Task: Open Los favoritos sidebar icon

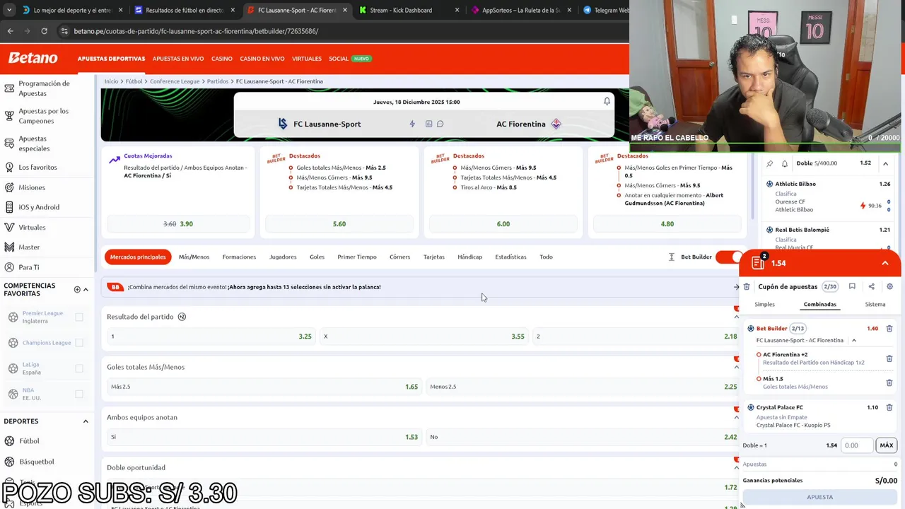Action: [9, 167]
